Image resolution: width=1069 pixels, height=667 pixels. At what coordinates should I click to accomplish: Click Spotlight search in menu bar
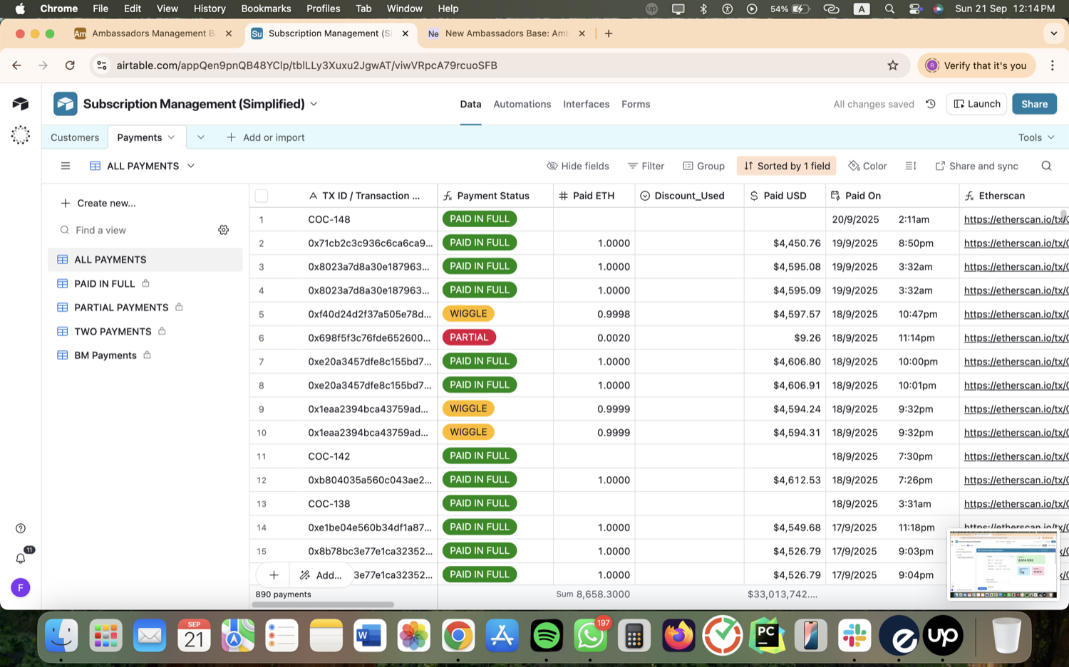[889, 9]
